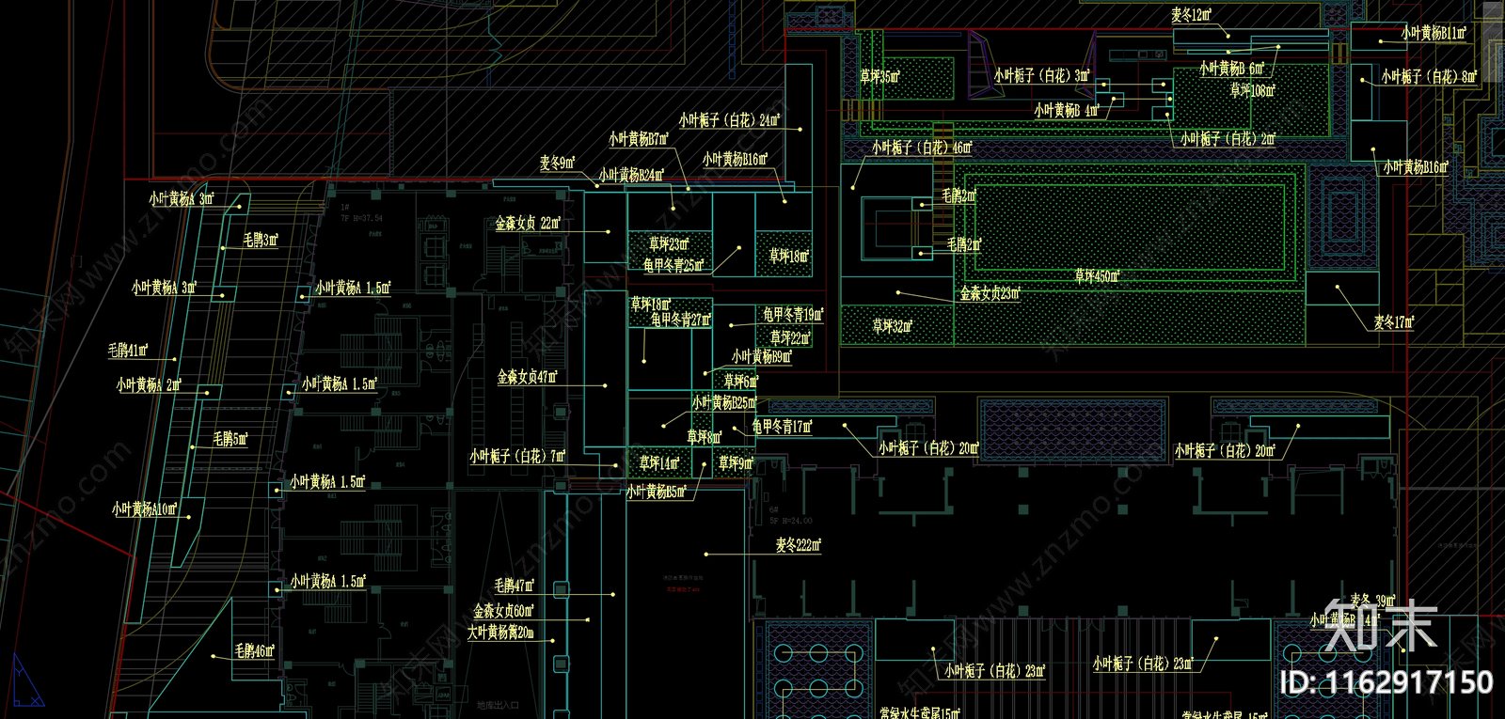Click the 小叶黄杨A 2㎡ label
The height and width of the screenshot is (719, 1505).
click(149, 385)
